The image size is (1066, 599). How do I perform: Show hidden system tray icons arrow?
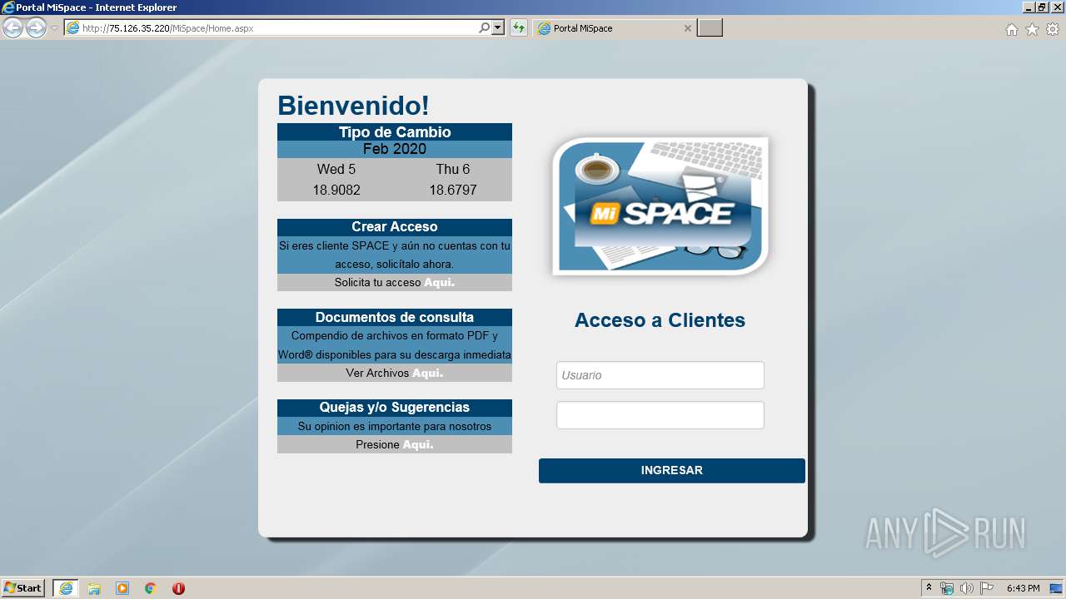pos(929,588)
